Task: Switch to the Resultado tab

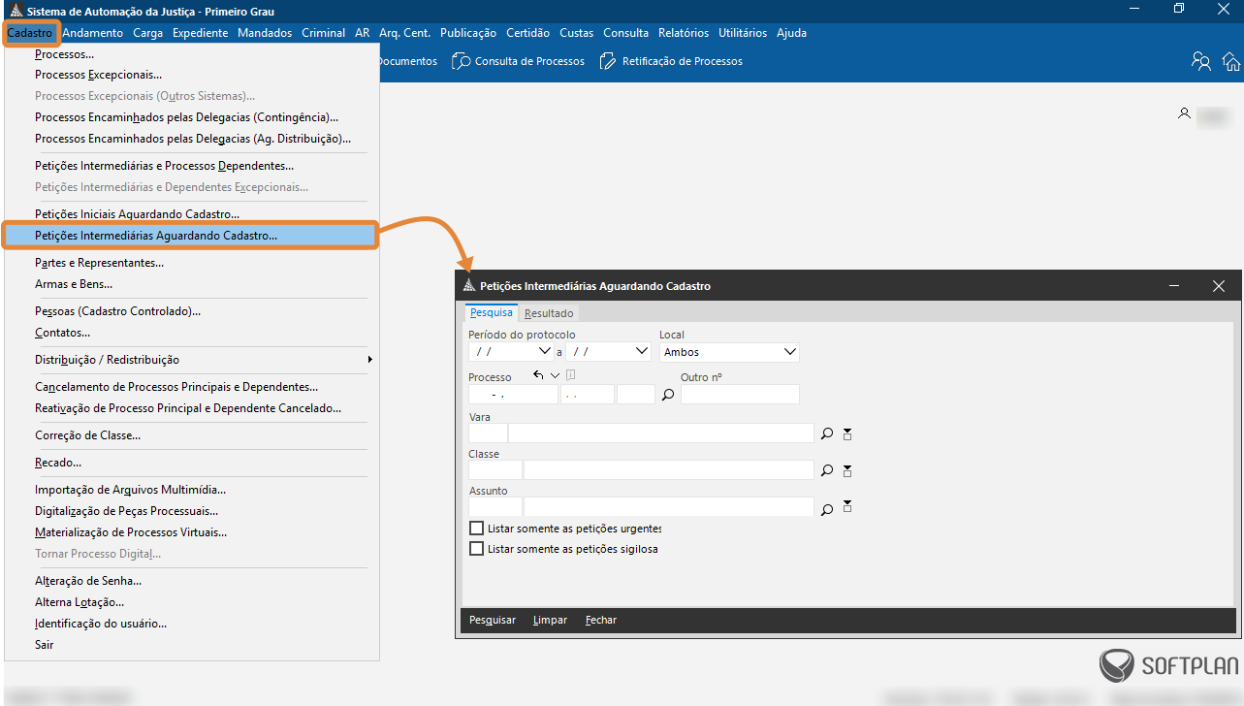Action: [550, 313]
